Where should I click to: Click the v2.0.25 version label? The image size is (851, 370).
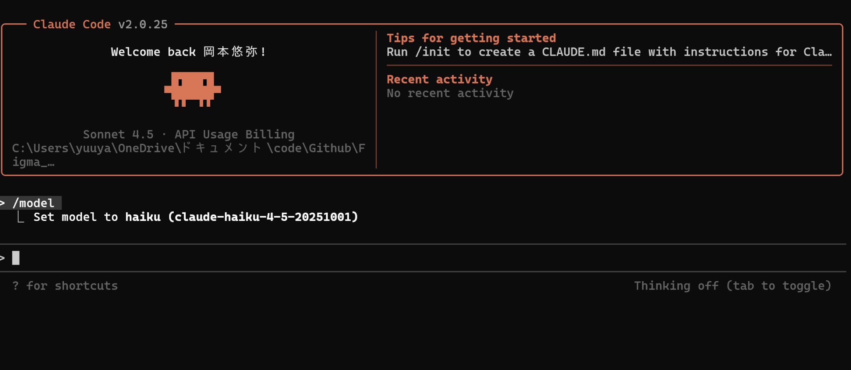[x=143, y=25]
